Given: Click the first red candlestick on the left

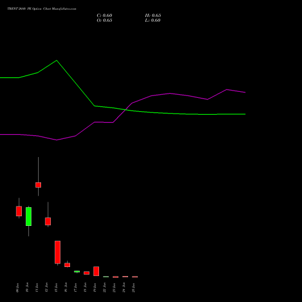Looking at the screenshot, I should click(x=19, y=211).
